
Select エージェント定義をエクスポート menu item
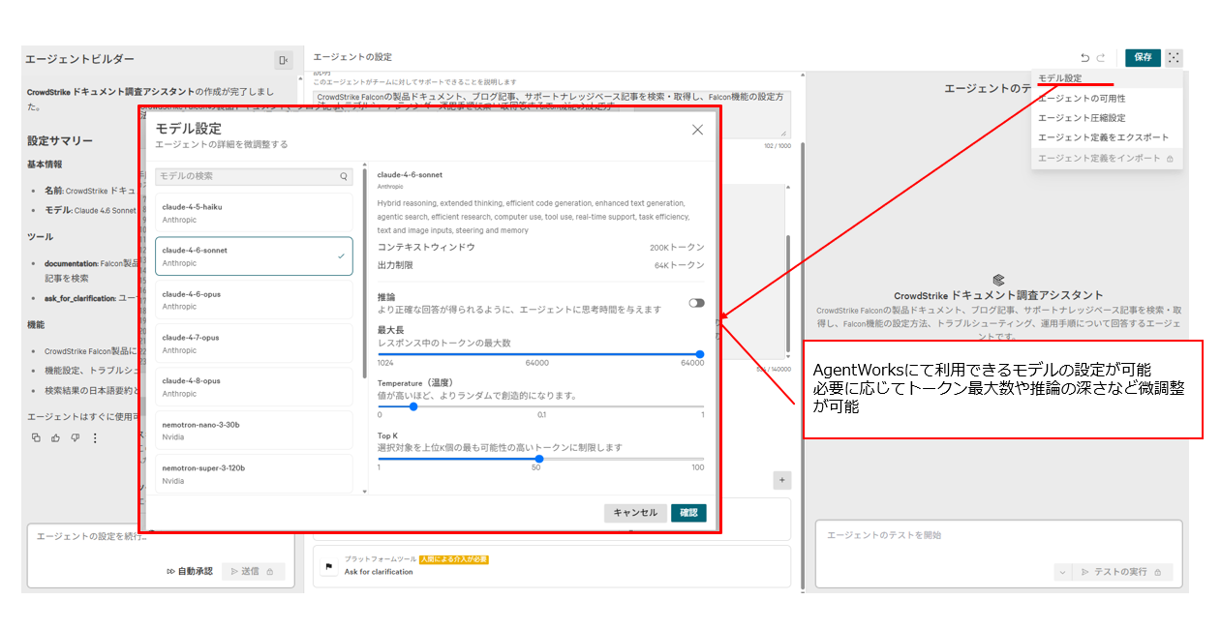1108,137
